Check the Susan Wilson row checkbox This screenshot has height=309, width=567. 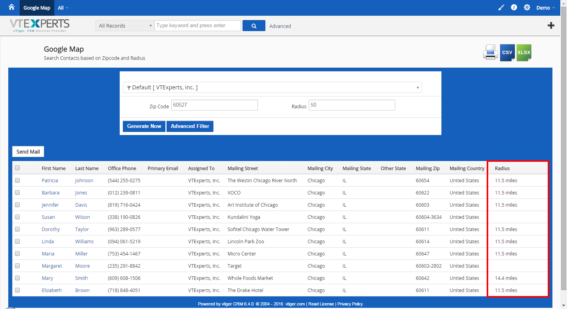coord(17,217)
